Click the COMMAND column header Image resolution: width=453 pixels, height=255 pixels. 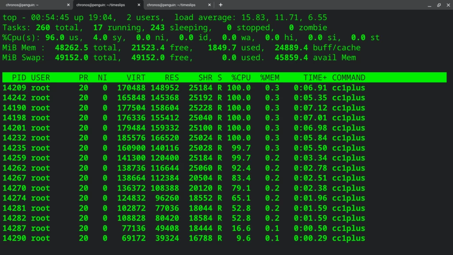pyautogui.click(x=349, y=77)
